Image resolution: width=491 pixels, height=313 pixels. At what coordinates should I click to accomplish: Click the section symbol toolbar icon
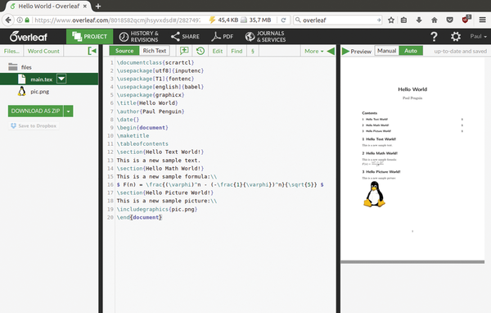click(253, 51)
